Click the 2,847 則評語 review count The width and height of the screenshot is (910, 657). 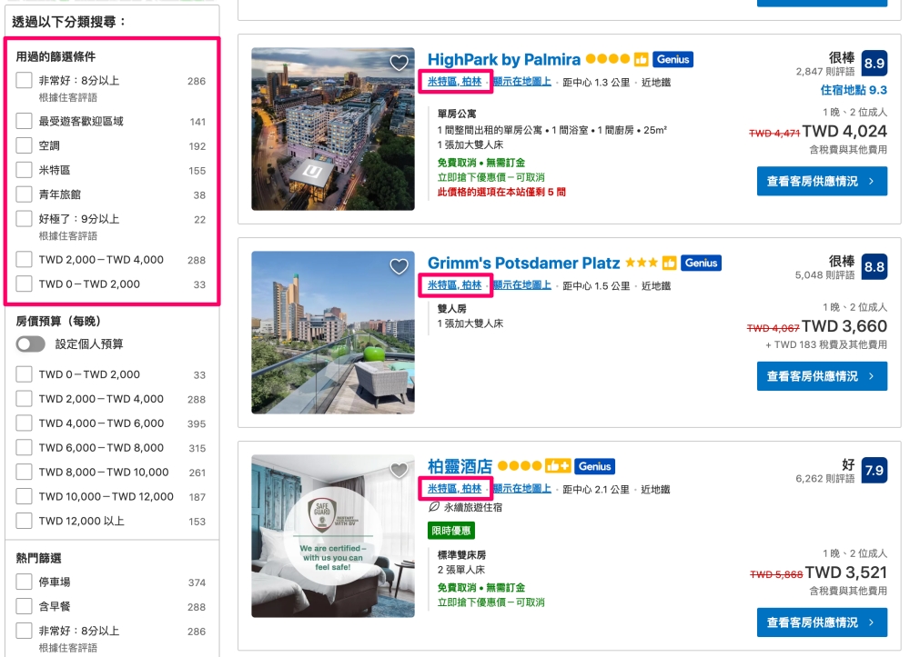pyautogui.click(x=824, y=71)
